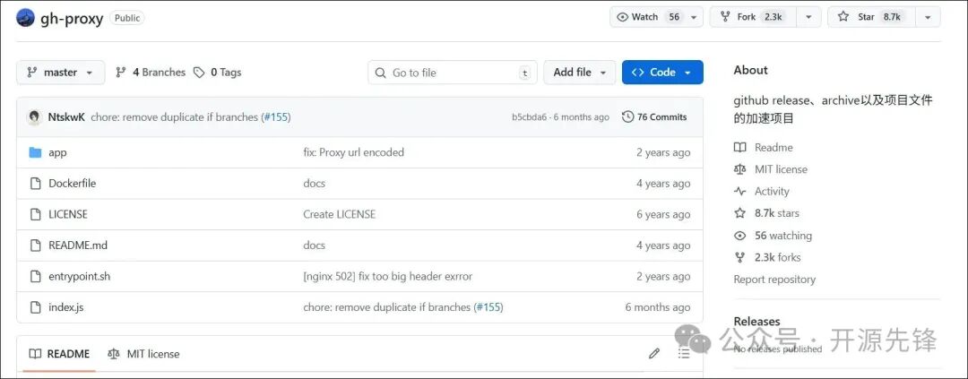
Task: Click the index.js file icon
Action: coord(35,306)
